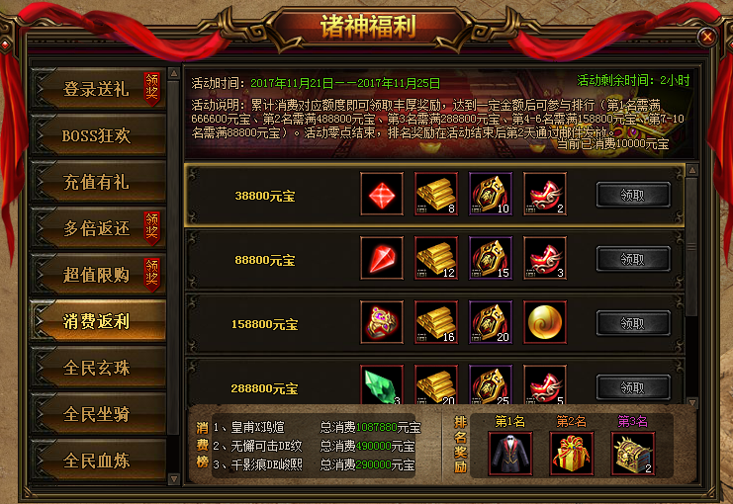Click the left menu scroll down arrow

pyautogui.click(x=173, y=478)
